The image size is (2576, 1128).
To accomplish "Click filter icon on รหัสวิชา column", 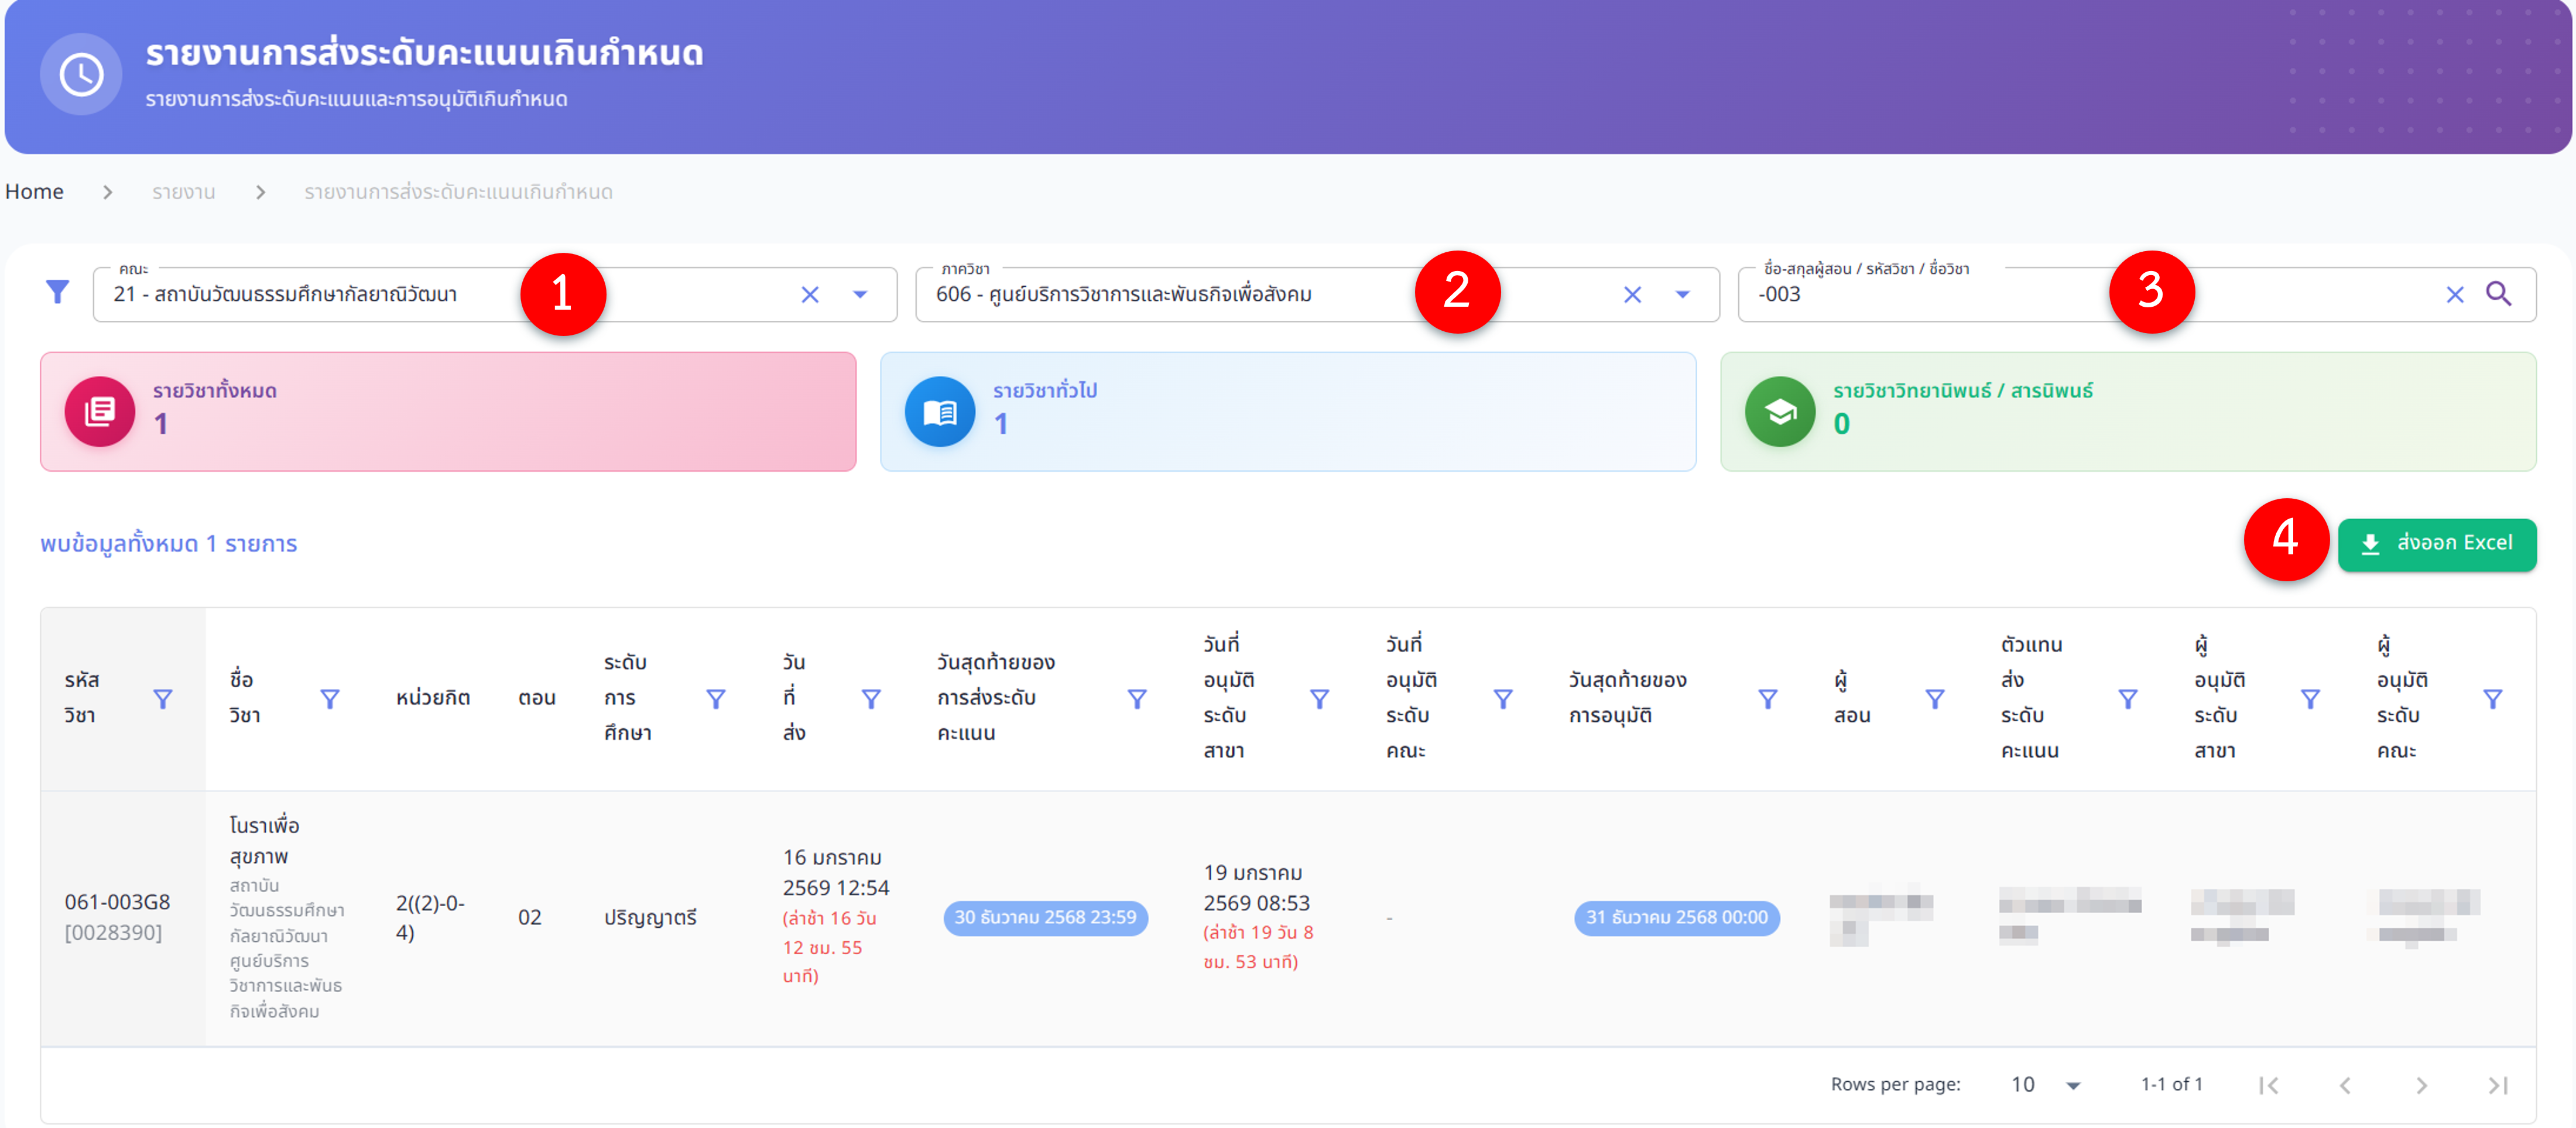I will pos(162,699).
